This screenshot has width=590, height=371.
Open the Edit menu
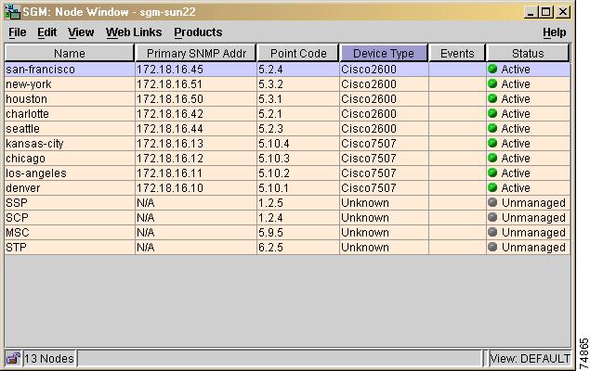click(47, 32)
